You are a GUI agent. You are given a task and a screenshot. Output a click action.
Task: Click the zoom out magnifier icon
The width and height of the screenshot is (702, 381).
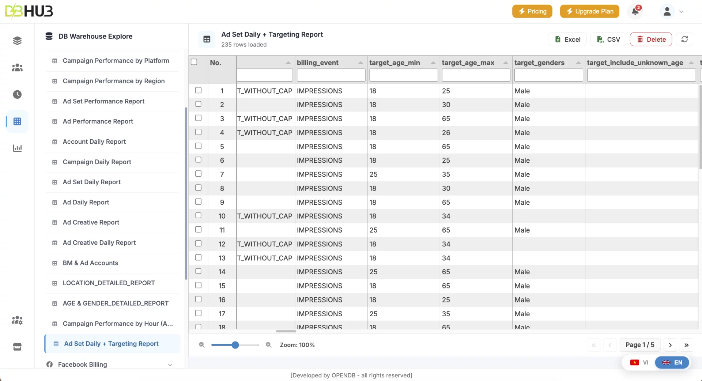point(201,345)
